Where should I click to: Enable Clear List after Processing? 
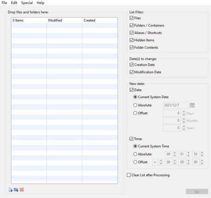[x=129, y=175]
